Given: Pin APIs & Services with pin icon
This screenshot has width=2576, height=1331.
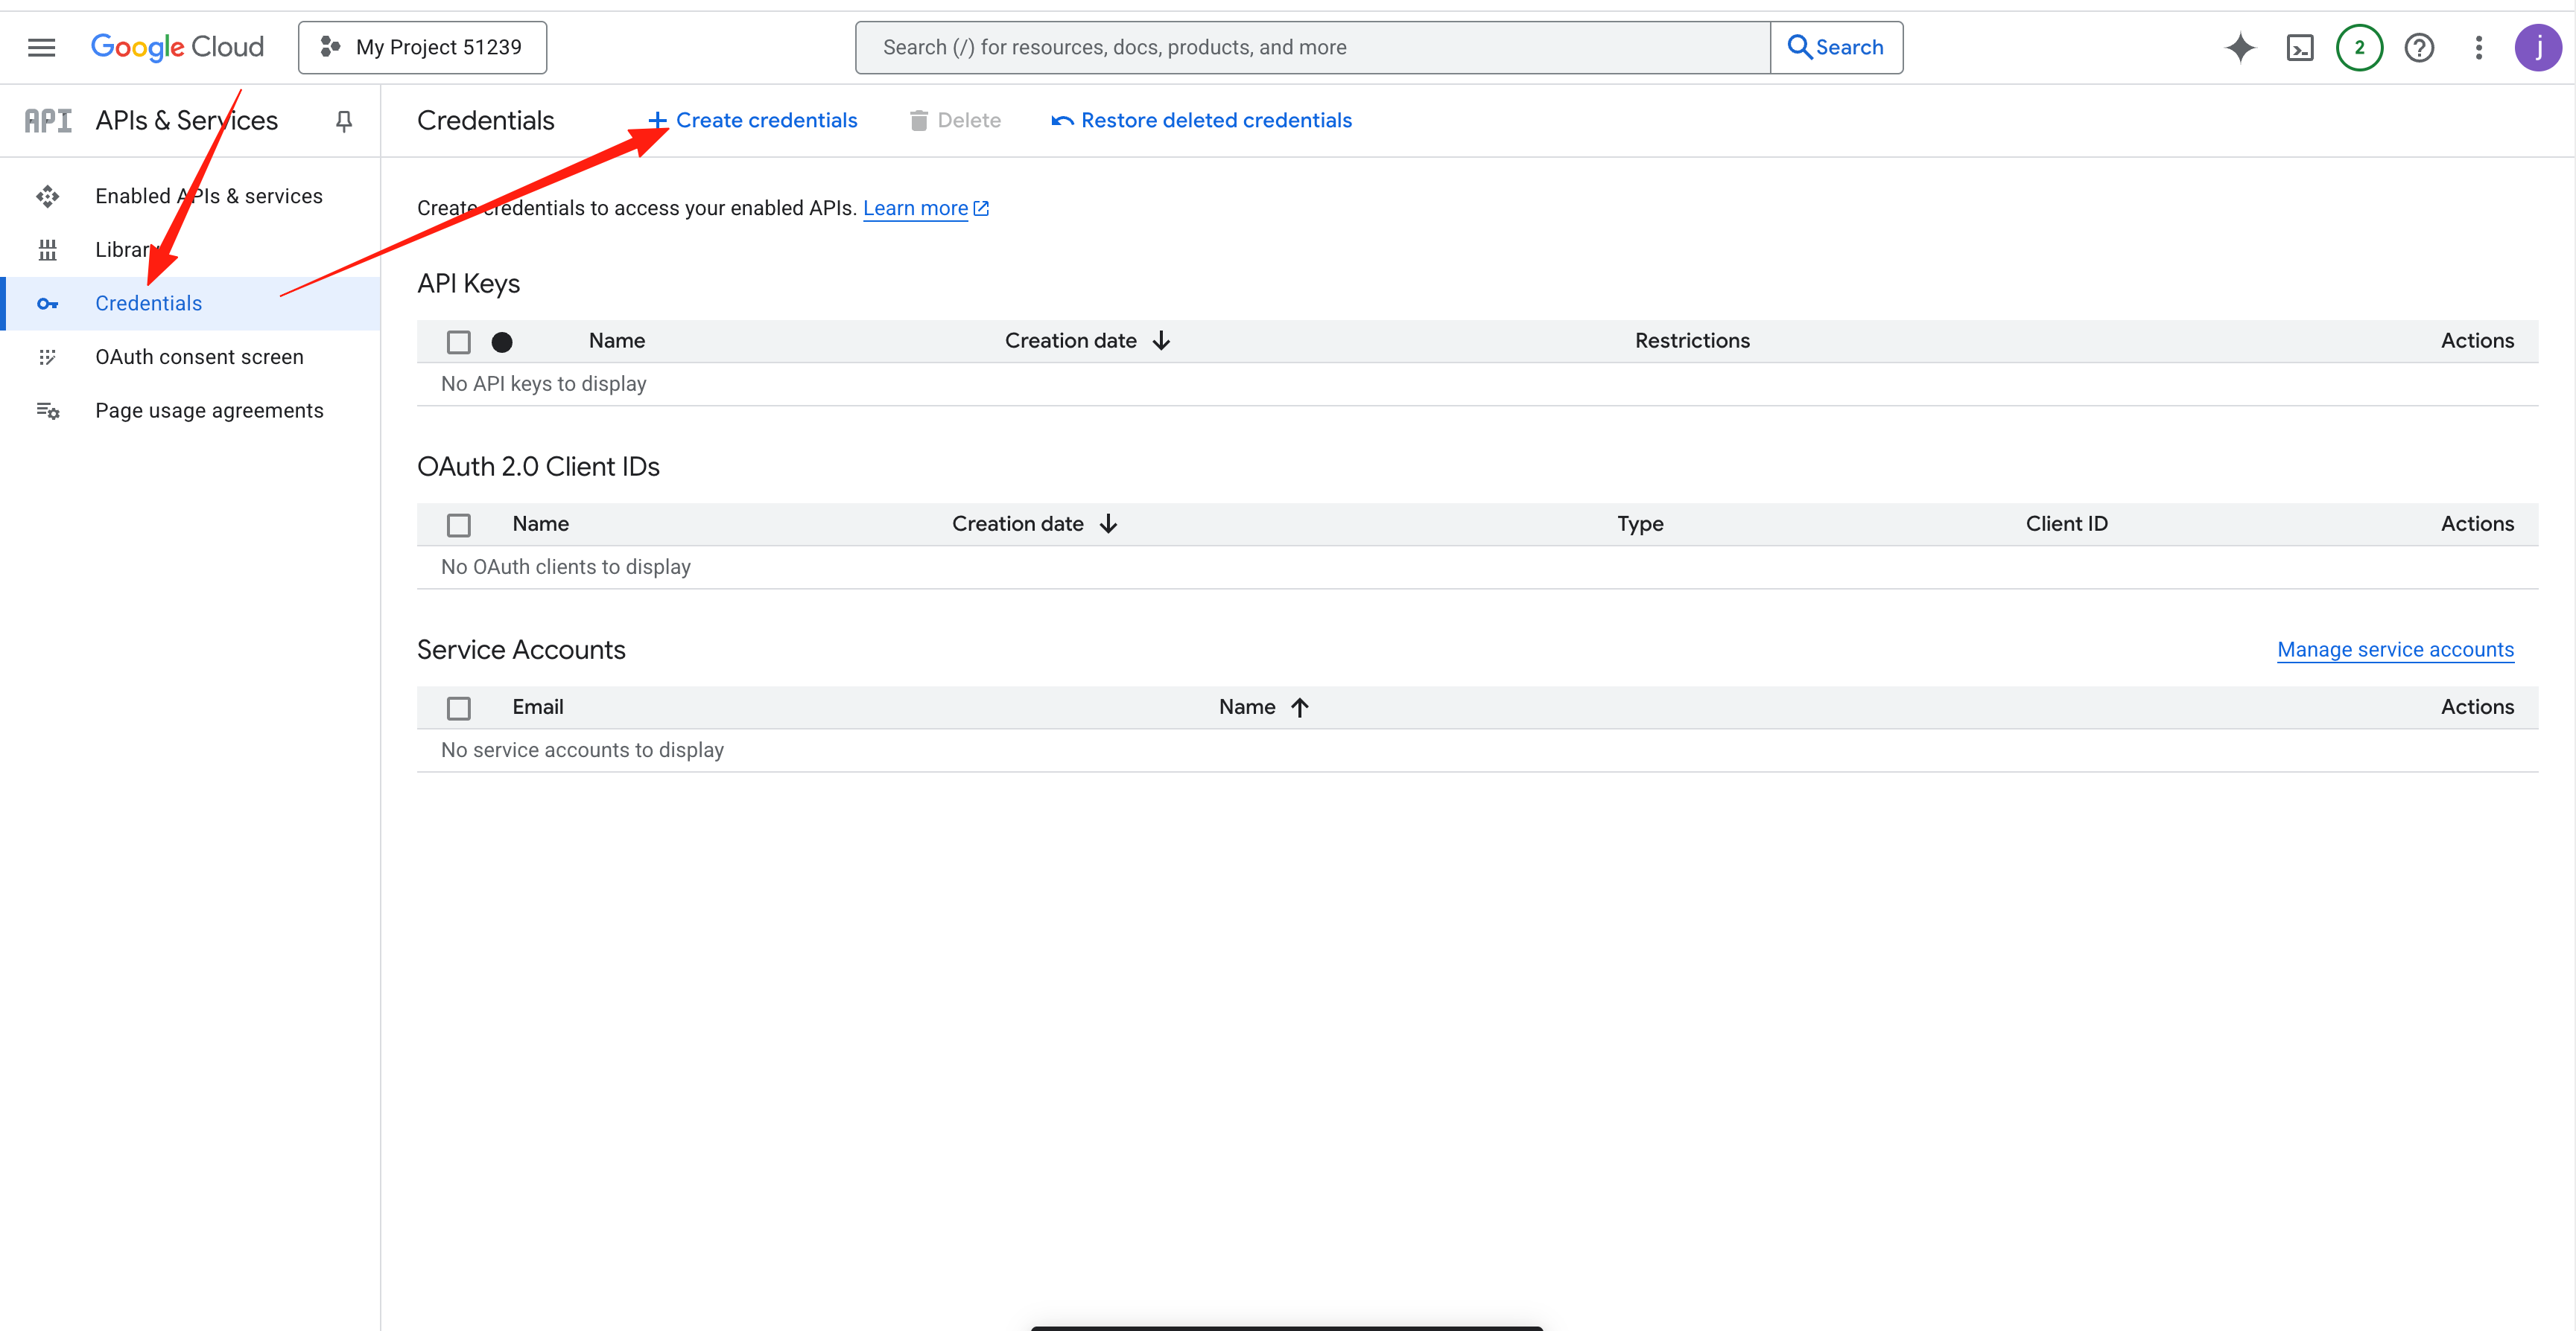Looking at the screenshot, I should click(x=343, y=121).
